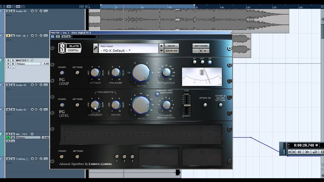The image size is (324, 182).
Task: Open the plugin header preset selector diamond
Action: [97, 37]
